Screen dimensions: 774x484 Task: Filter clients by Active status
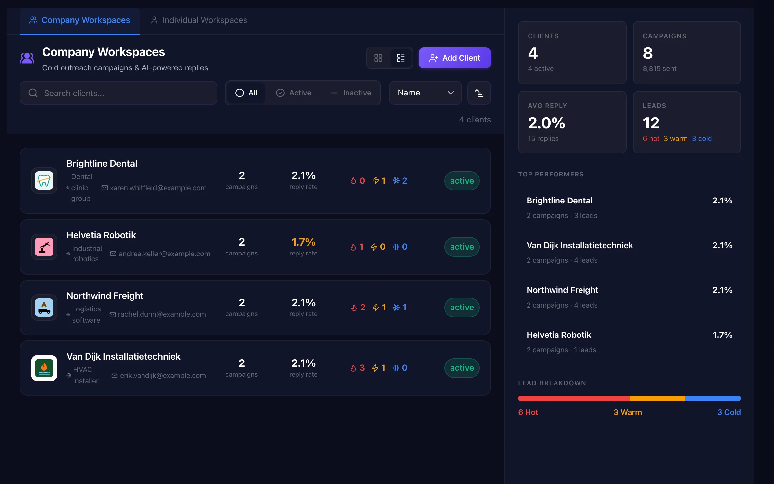coord(294,93)
